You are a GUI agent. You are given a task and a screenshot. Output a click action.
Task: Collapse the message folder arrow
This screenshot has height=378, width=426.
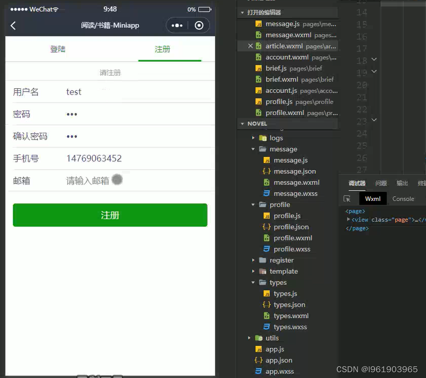[253, 149]
